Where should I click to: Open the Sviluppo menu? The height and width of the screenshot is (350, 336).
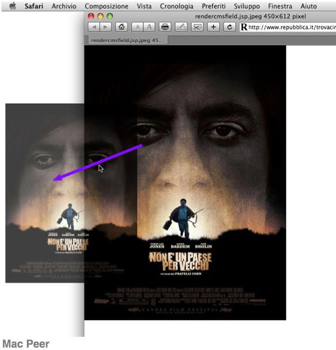click(x=247, y=6)
